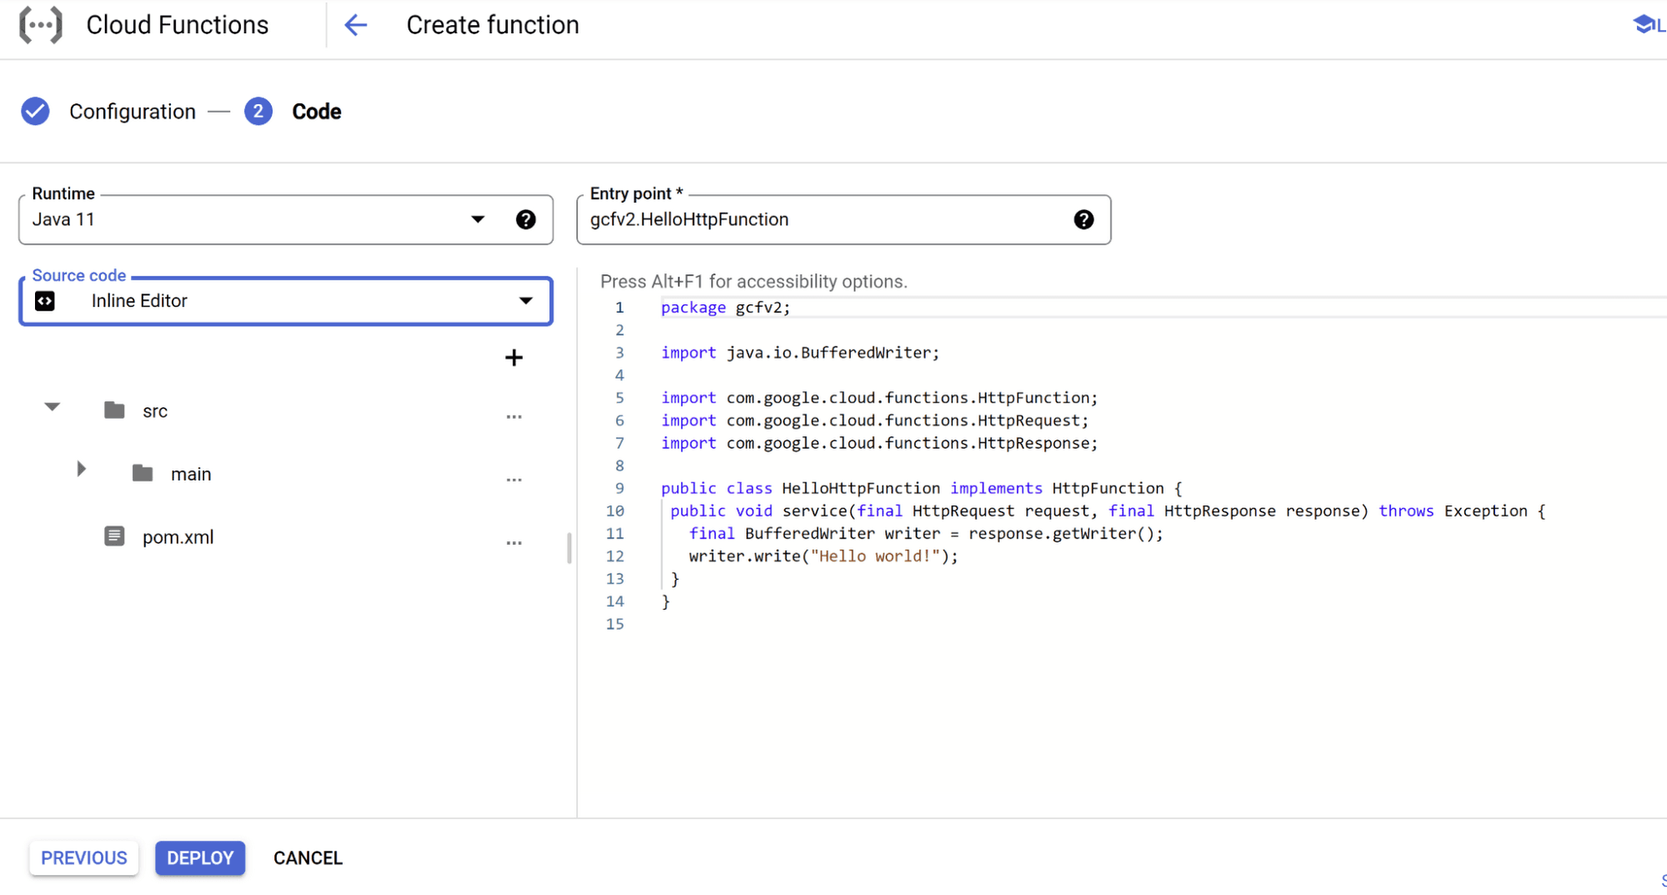Screen dimensions: 1667x895
Task: Collapse the src folder tree
Action: 52,407
